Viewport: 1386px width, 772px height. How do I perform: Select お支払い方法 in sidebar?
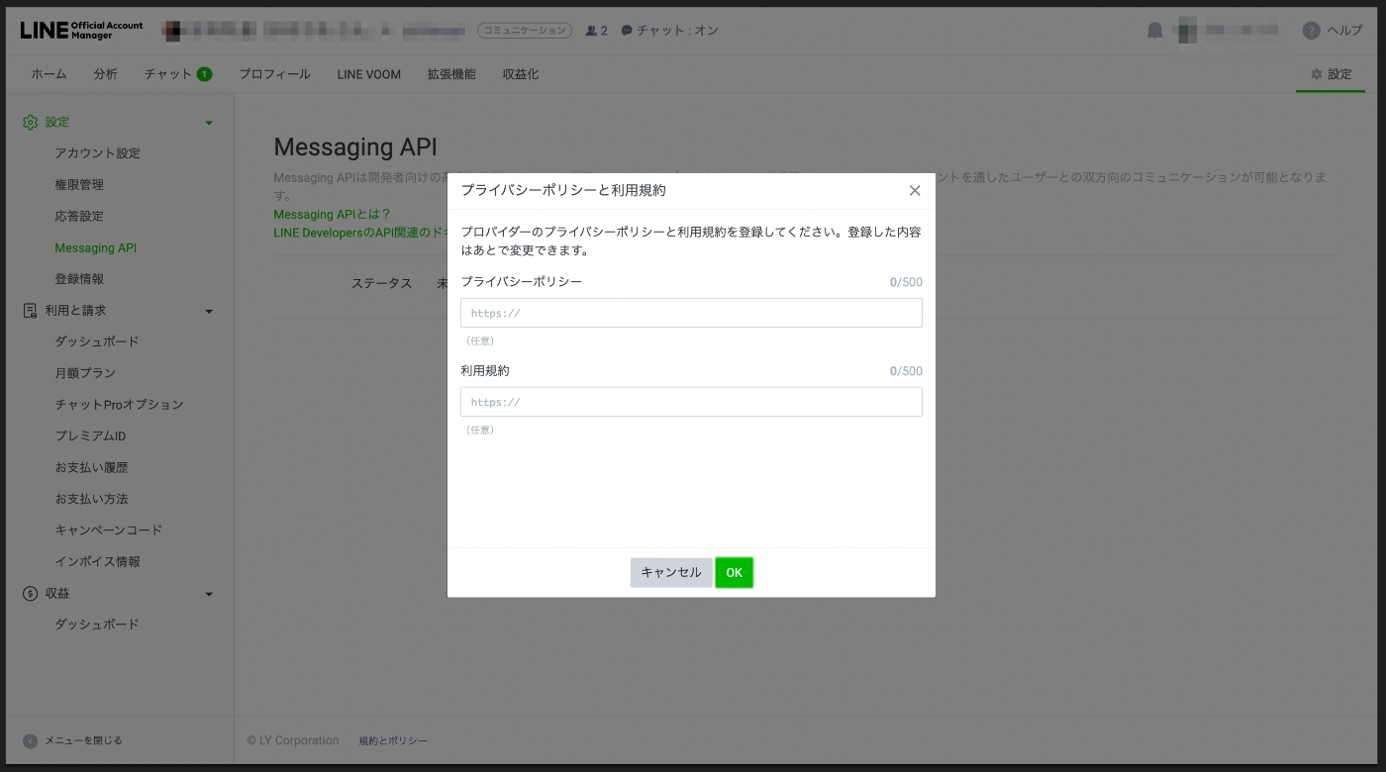(91, 499)
